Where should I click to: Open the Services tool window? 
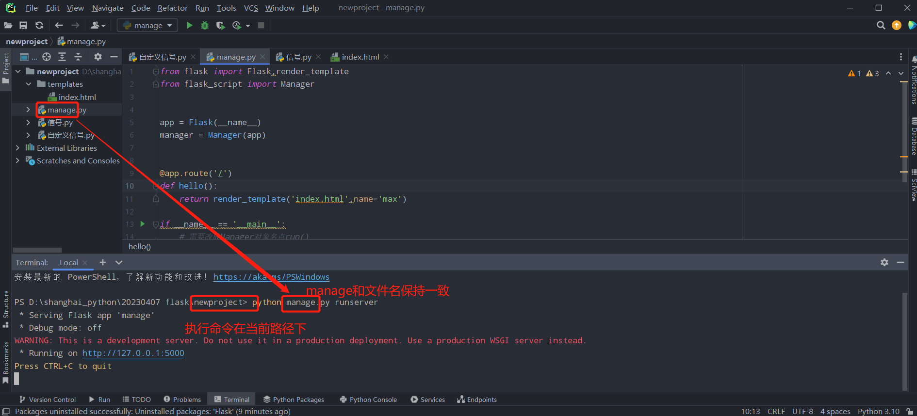[x=427, y=400]
